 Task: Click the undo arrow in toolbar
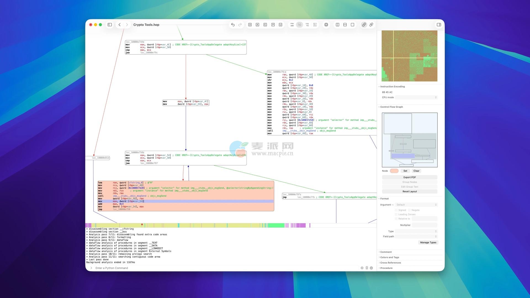(x=233, y=25)
